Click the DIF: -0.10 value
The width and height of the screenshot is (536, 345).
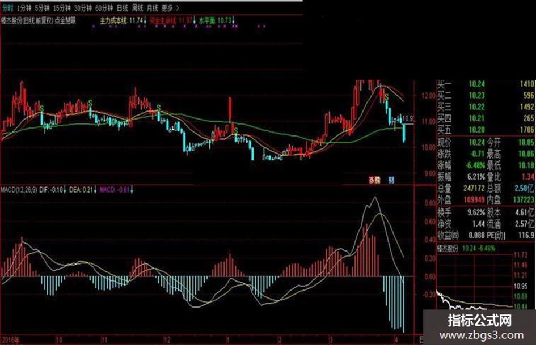[53, 190]
